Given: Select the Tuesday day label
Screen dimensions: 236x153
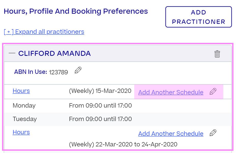Looking at the screenshot, I should pos(25,119).
